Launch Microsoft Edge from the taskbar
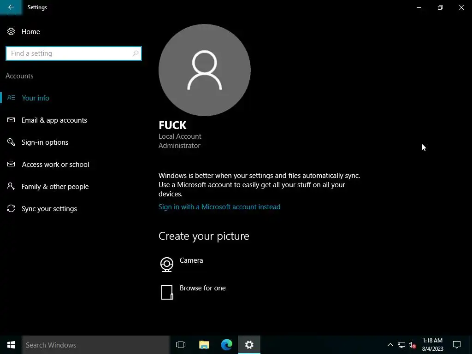 click(x=227, y=345)
